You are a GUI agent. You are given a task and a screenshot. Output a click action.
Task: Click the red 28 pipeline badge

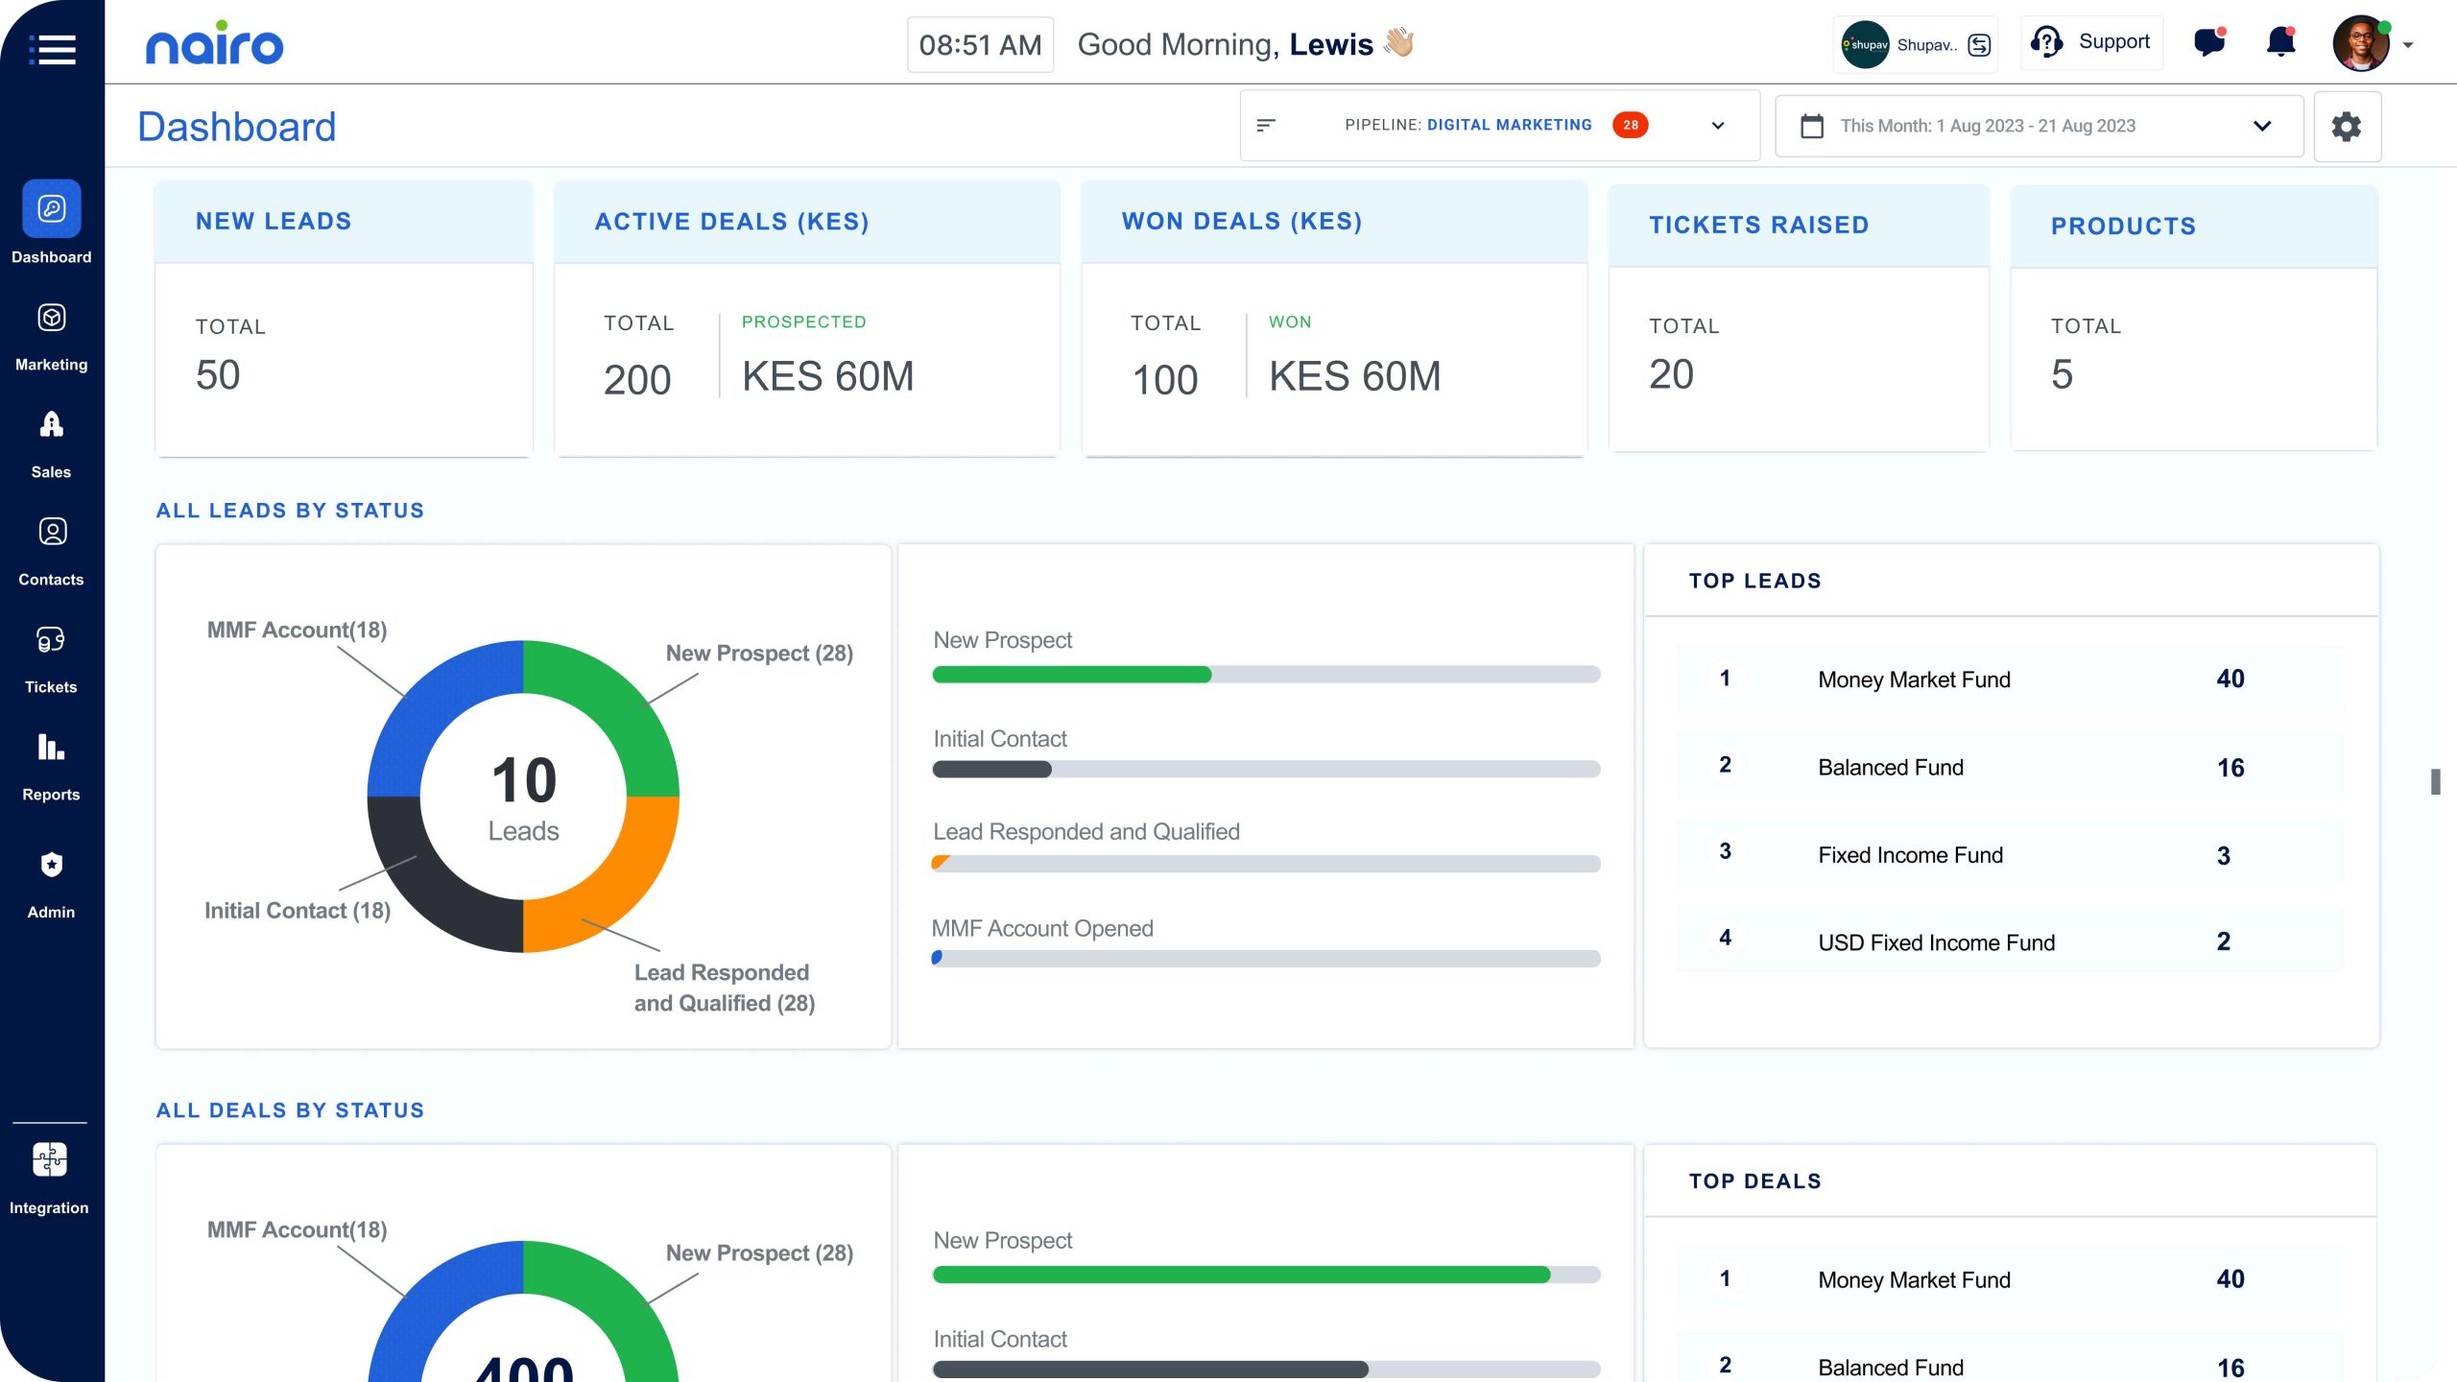[1631, 125]
